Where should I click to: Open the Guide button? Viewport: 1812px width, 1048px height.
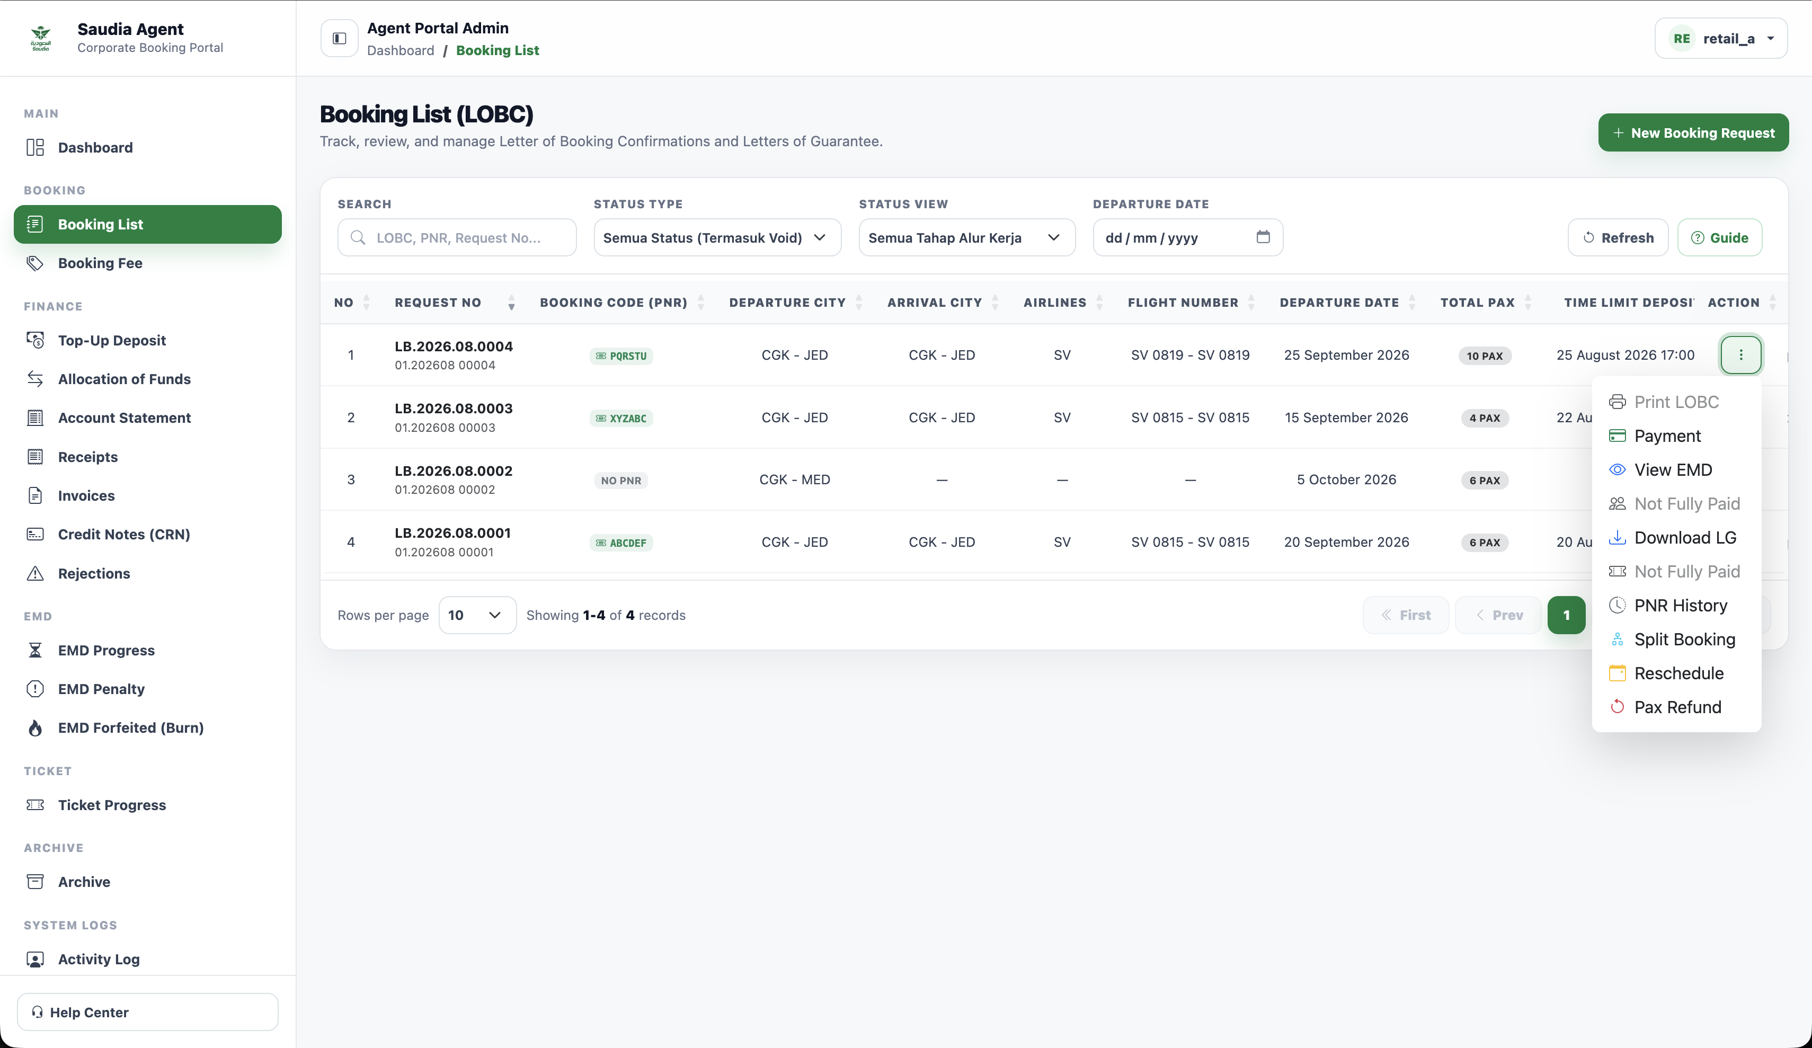(x=1719, y=237)
